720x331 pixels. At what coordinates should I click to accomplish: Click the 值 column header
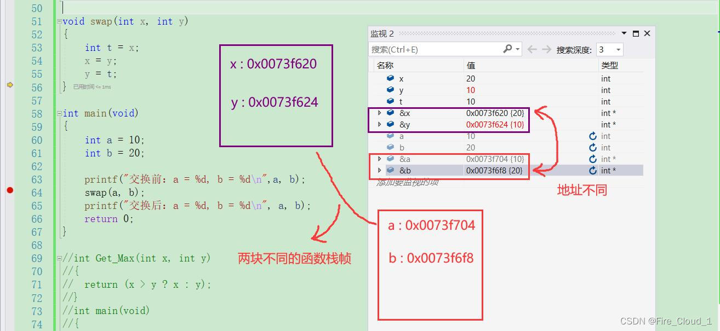pyautogui.click(x=468, y=65)
